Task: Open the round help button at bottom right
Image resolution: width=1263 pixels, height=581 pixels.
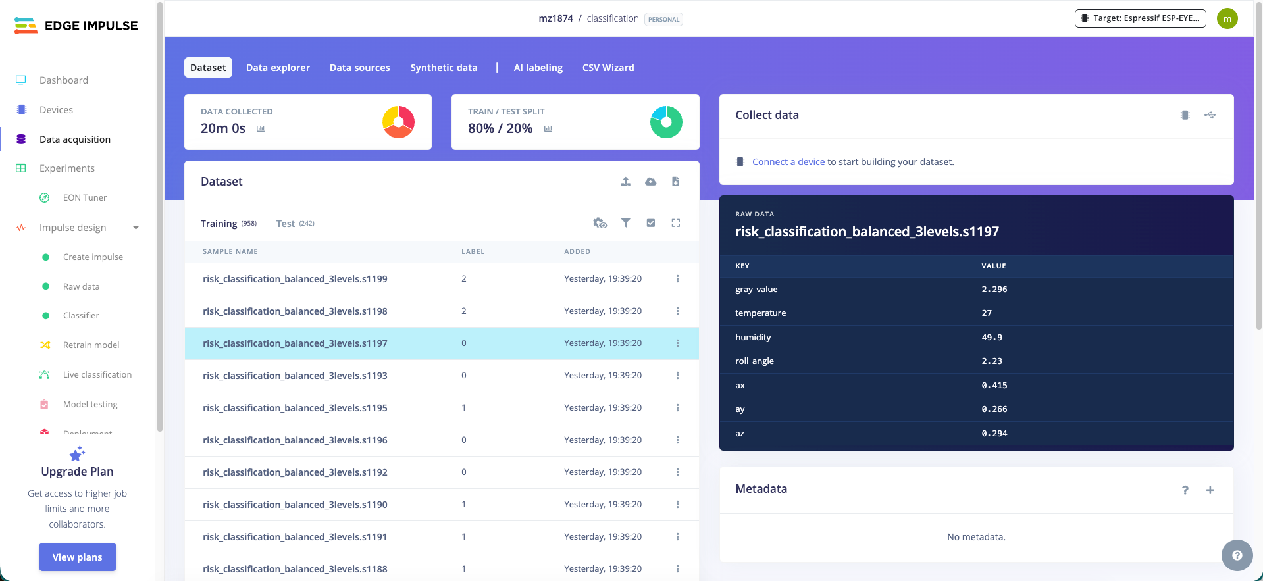Action: click(x=1237, y=555)
